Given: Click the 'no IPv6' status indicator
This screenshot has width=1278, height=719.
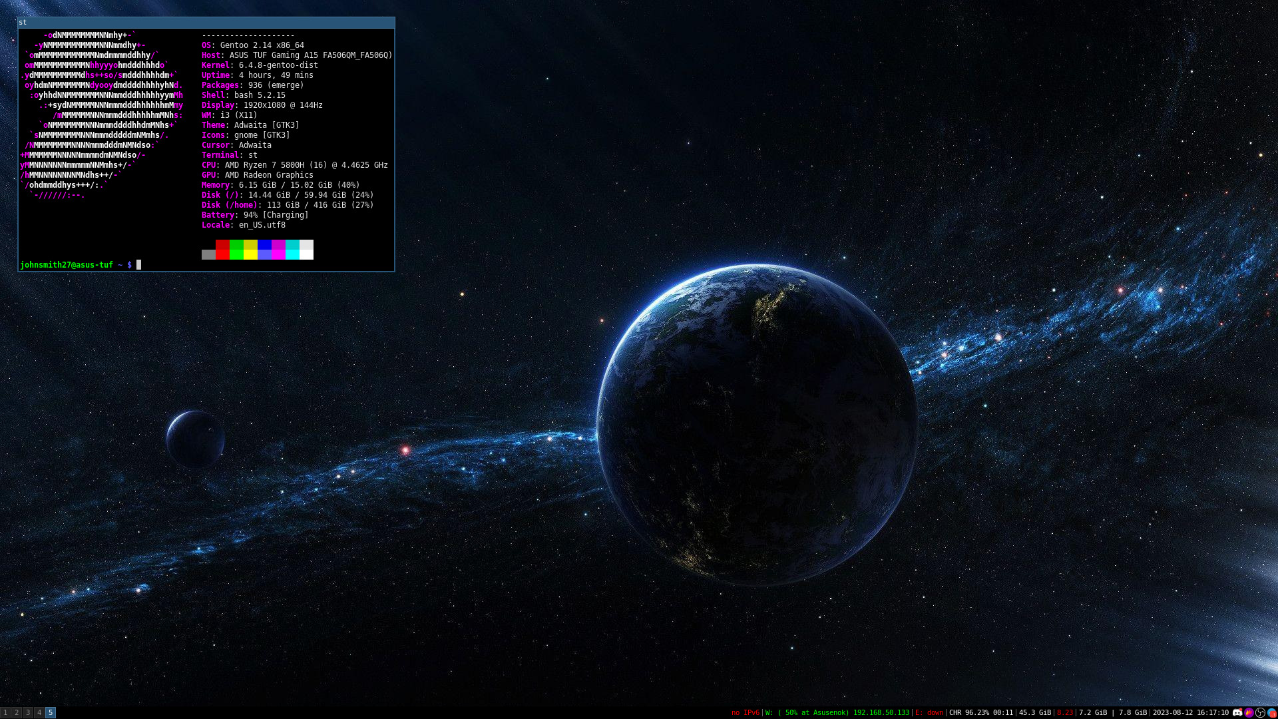Looking at the screenshot, I should [745, 712].
